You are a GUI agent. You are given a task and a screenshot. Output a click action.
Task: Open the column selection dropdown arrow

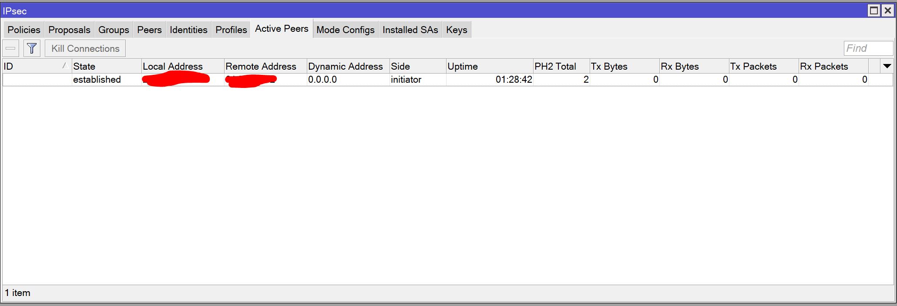(x=887, y=66)
